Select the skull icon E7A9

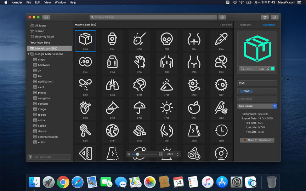click(x=167, y=39)
